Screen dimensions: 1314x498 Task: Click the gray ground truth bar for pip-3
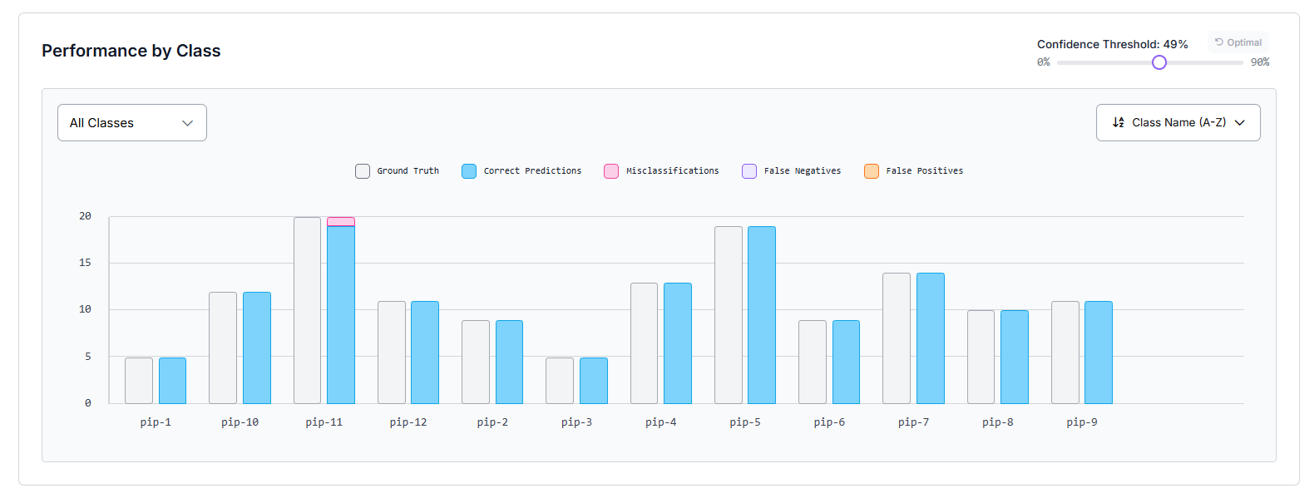pos(560,380)
